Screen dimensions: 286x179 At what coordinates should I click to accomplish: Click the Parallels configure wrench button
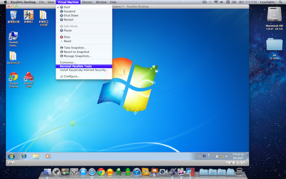(231, 163)
